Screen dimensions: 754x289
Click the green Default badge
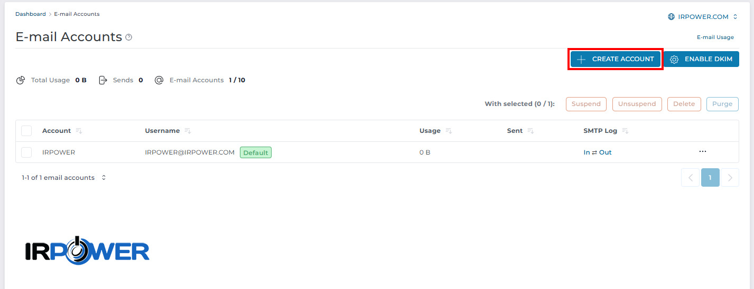(256, 152)
